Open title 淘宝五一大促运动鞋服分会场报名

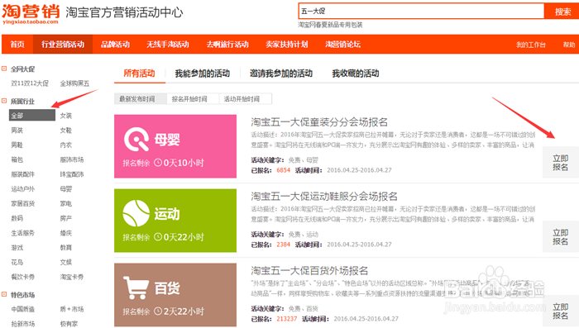point(324,196)
